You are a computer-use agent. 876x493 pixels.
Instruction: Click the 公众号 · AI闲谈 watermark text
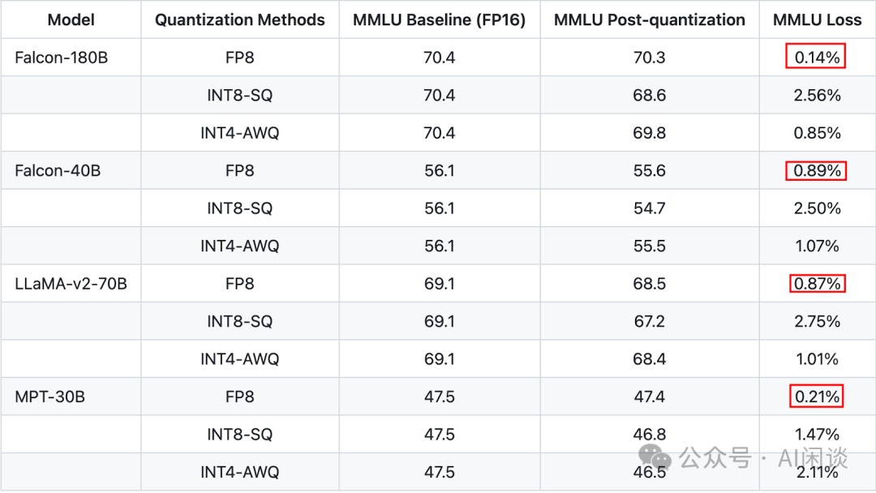pyautogui.click(x=762, y=459)
